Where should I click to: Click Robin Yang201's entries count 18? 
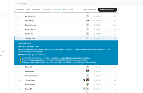point(108,29)
